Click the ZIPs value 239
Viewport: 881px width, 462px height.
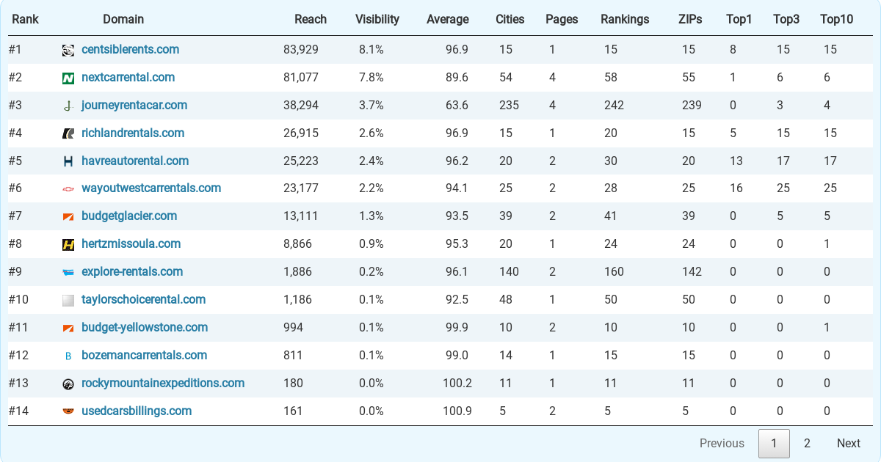tap(692, 105)
